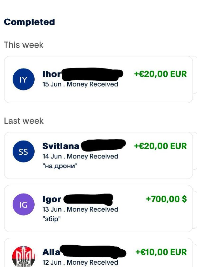
Task: Open the Ihor transaction from 15 Jun
Action: (98, 79)
